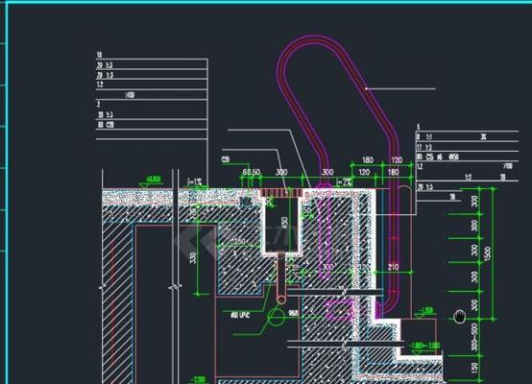Screen dimensions: 532x384
Task: Click the ø80 UPVC pipe label
Action: [241, 316]
